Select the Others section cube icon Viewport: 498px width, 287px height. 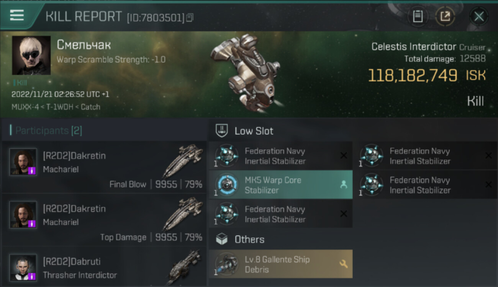(222, 240)
